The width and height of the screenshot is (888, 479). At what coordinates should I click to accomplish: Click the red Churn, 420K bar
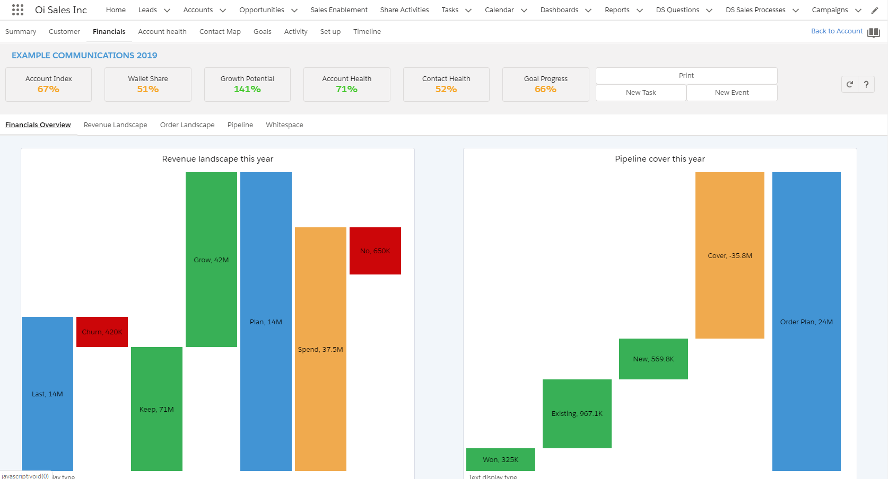tap(102, 332)
